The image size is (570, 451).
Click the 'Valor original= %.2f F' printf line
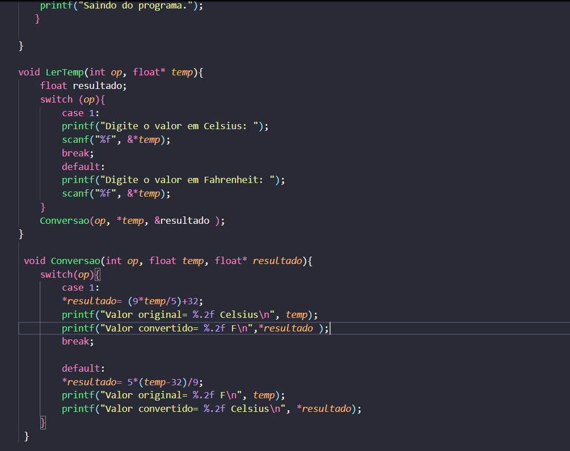point(174,395)
